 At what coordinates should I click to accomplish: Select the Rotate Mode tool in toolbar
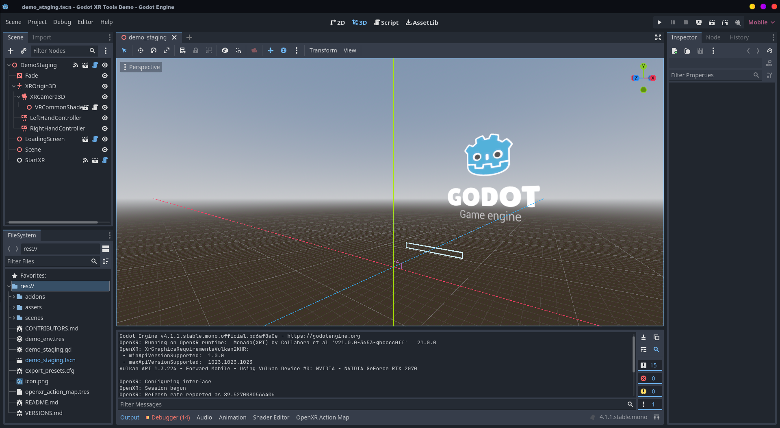coord(154,50)
